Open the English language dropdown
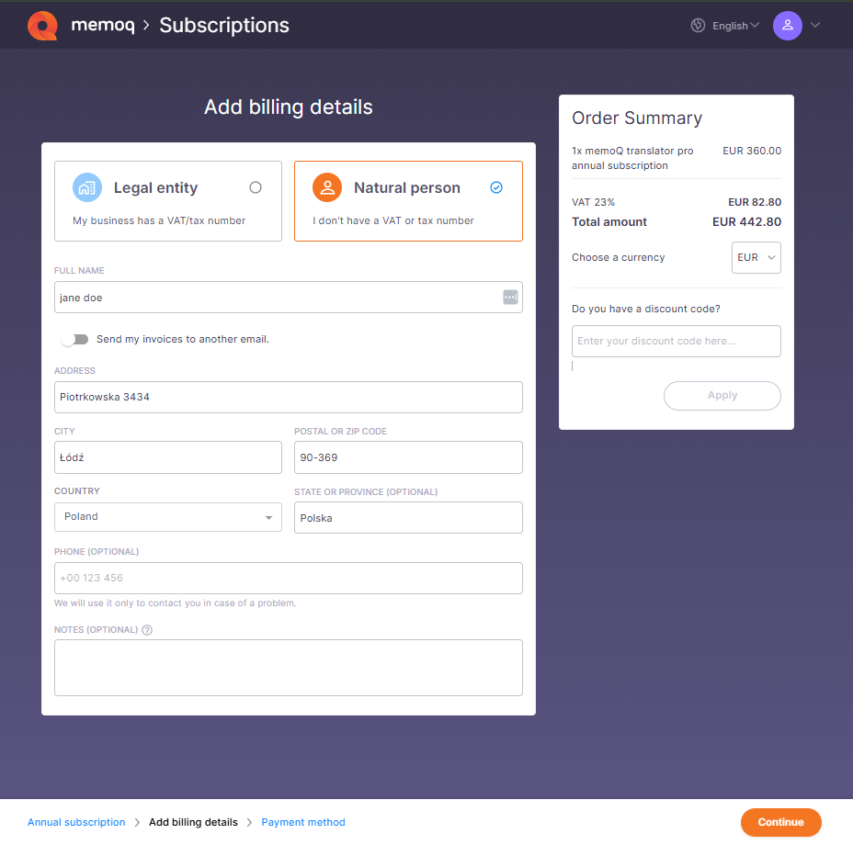The height and width of the screenshot is (845, 853). click(x=735, y=26)
